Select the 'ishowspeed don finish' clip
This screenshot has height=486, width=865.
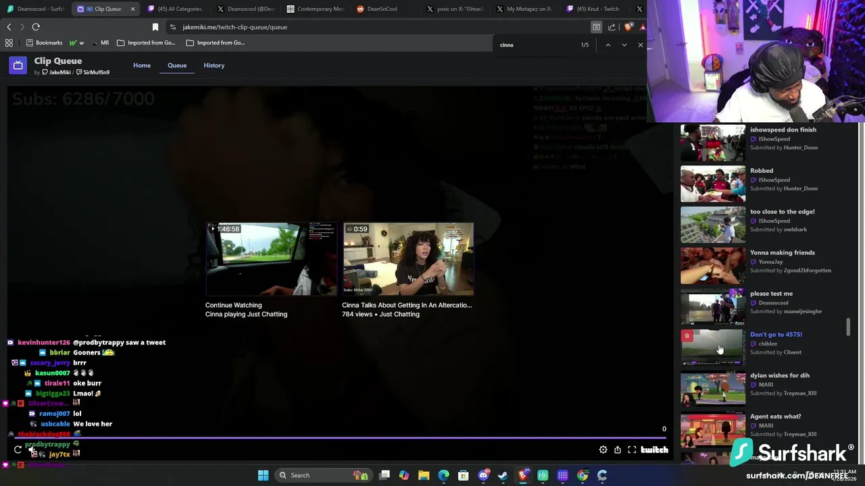point(762,142)
